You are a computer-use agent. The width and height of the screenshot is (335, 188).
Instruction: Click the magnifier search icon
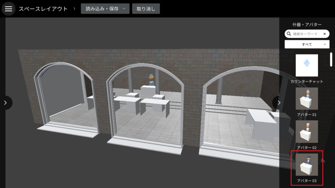[289, 34]
